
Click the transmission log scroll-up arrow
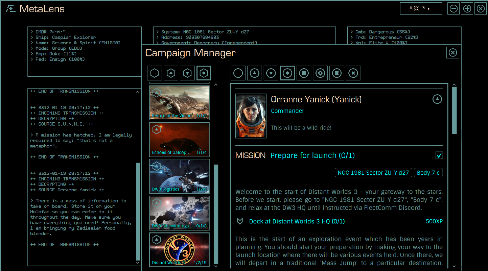click(x=138, y=92)
